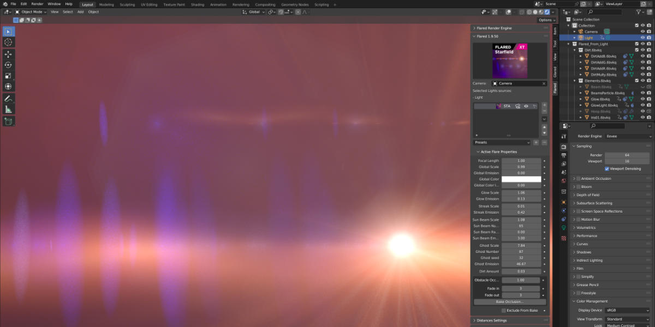655x327 pixels.
Task: Activate the Move tool
Action: [x=8, y=55]
